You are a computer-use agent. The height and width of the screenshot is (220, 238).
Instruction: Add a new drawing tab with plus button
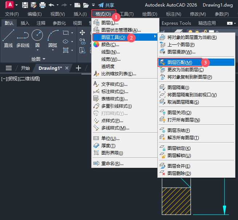(78, 68)
